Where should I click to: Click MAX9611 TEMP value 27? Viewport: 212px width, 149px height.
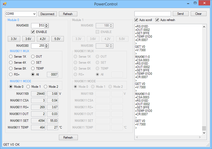53,127
